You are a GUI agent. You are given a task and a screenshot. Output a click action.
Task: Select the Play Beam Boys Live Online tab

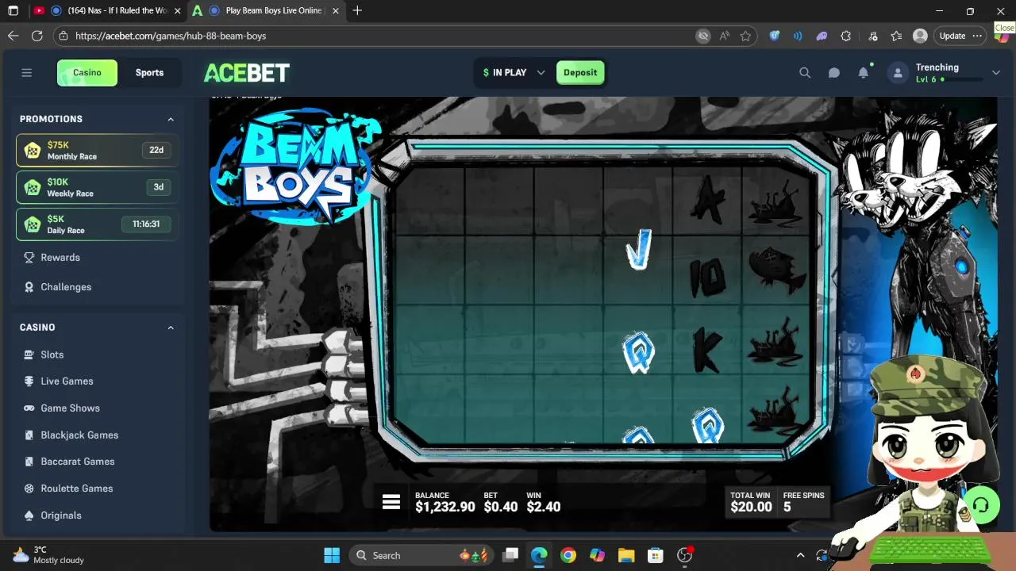(x=267, y=11)
